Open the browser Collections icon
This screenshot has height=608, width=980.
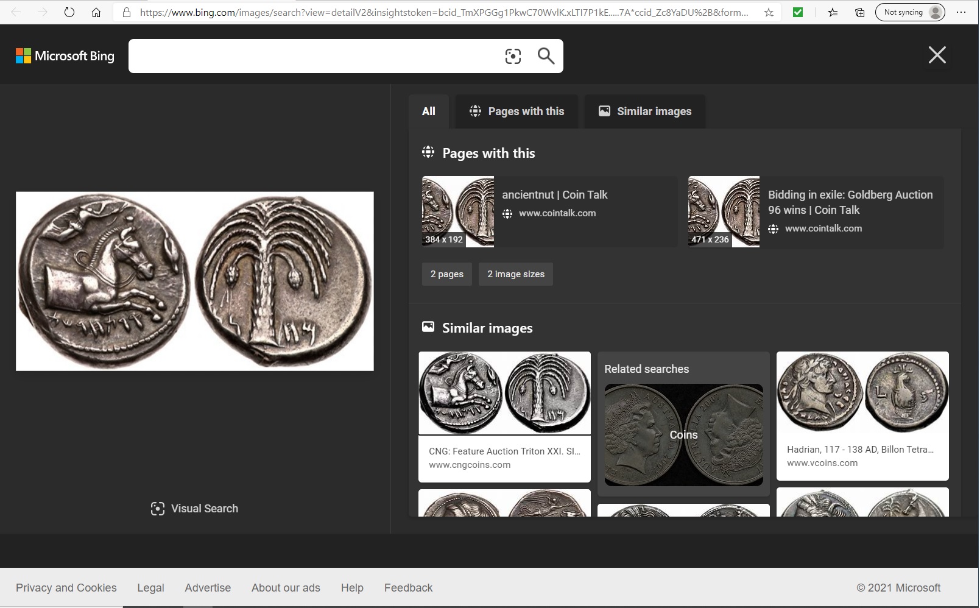pos(859,12)
